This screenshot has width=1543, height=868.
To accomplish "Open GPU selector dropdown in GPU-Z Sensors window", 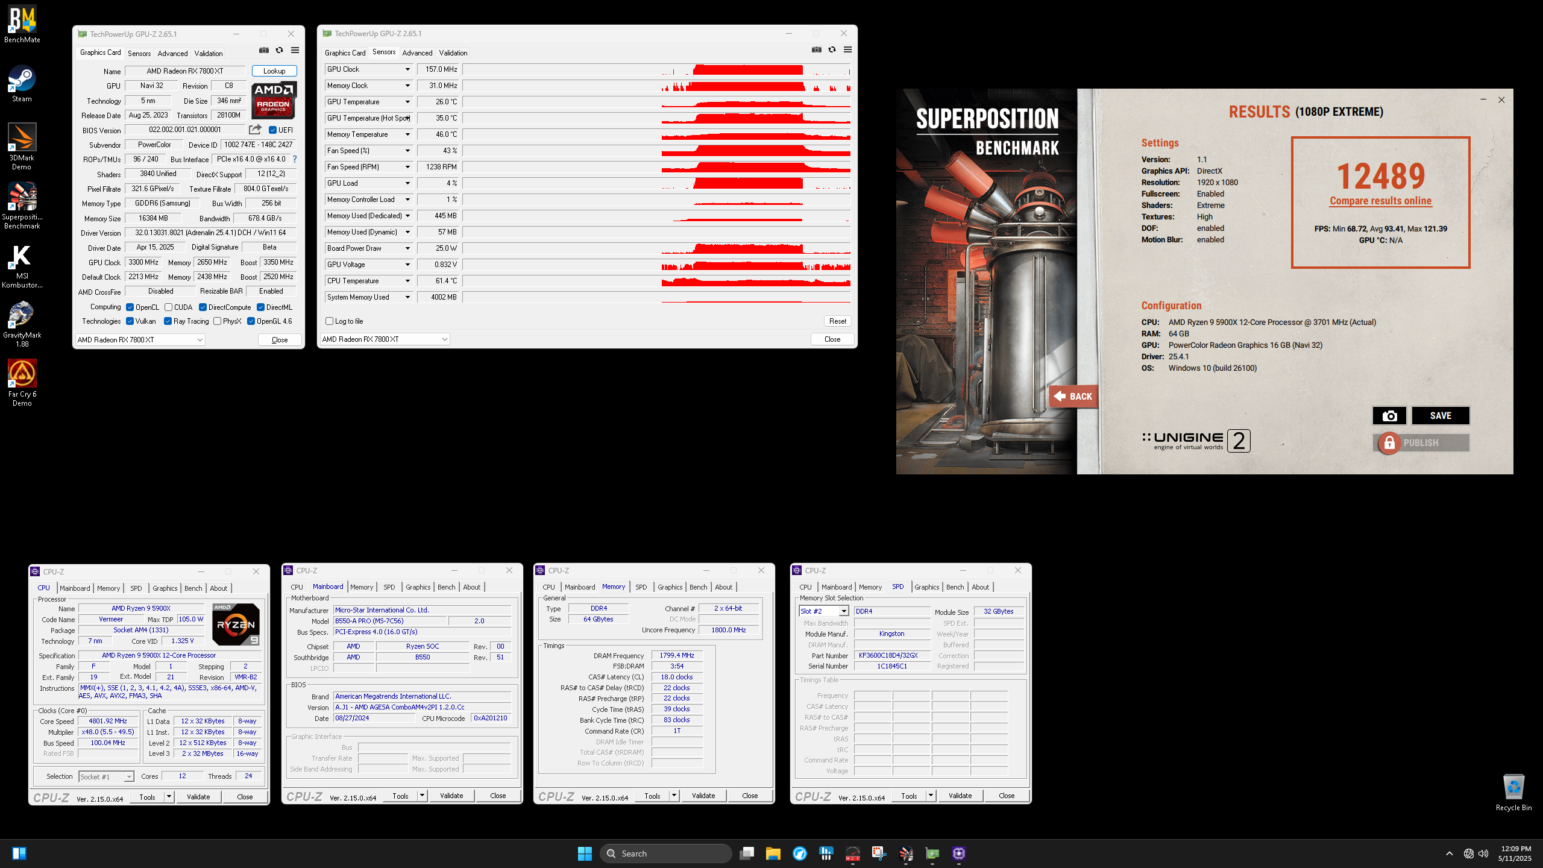I will 385,339.
